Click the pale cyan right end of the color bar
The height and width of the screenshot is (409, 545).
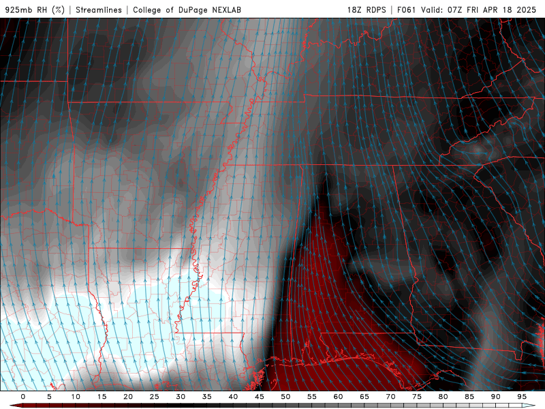(x=529, y=406)
